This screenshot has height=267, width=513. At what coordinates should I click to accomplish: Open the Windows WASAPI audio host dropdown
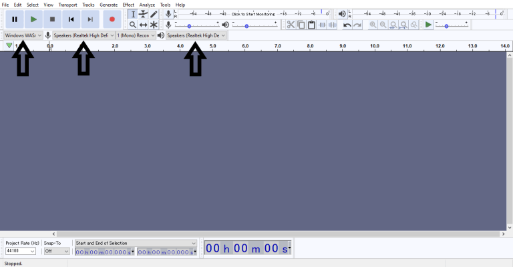pyautogui.click(x=23, y=35)
